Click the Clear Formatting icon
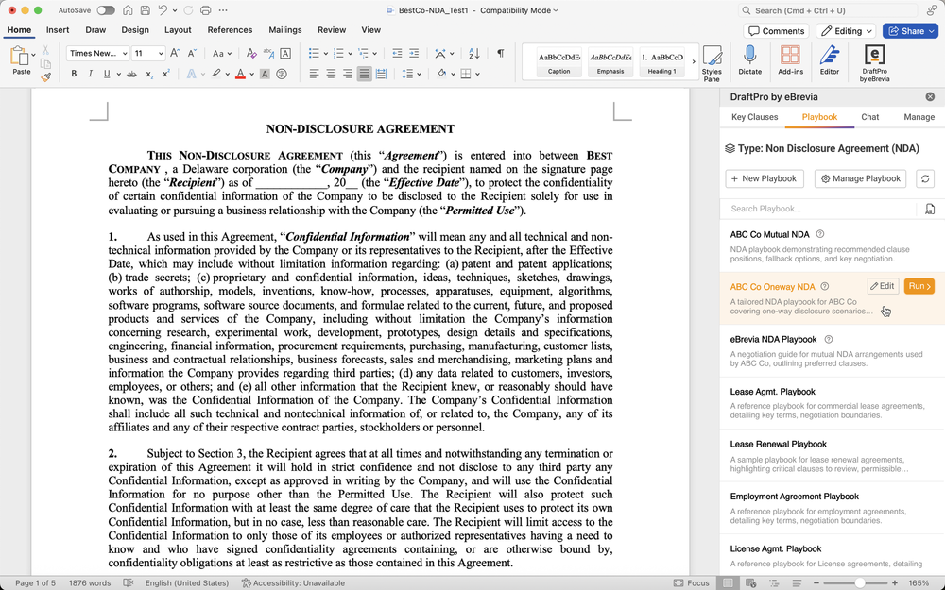 [251, 53]
